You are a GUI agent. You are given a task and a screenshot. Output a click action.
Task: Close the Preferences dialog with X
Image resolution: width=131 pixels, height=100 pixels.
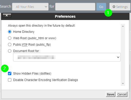click(7, 15)
